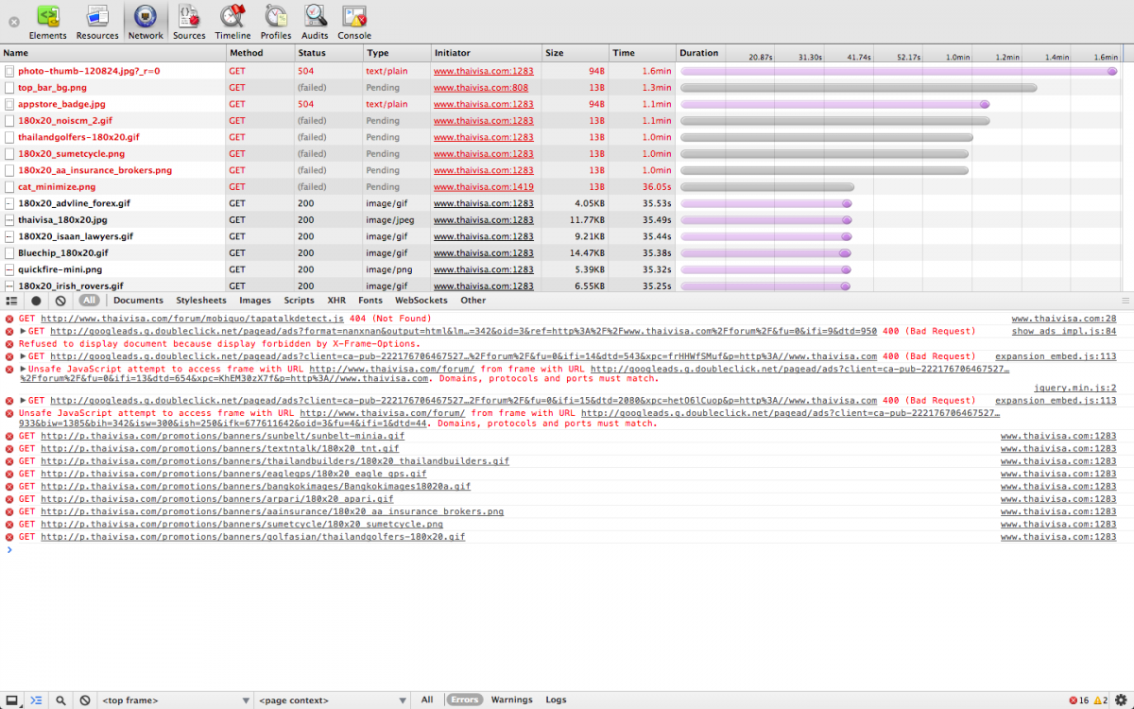Open the Elements panel
This screenshot has width=1134, height=709.
(x=47, y=22)
